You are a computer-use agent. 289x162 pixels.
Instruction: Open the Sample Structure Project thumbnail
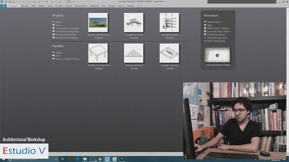[134, 22]
